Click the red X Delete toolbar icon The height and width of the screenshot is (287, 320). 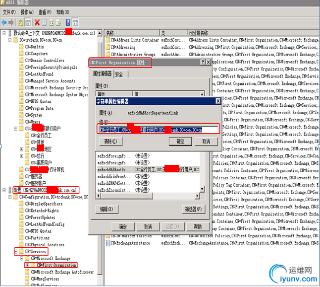37,22
